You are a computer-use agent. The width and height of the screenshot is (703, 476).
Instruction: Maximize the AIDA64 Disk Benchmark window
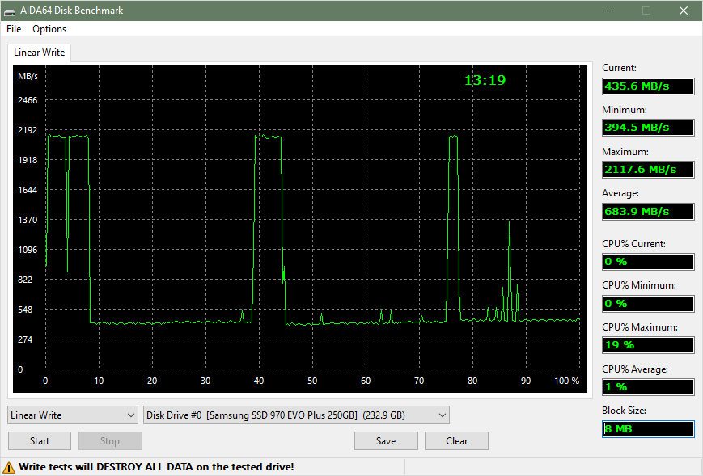tap(646, 11)
